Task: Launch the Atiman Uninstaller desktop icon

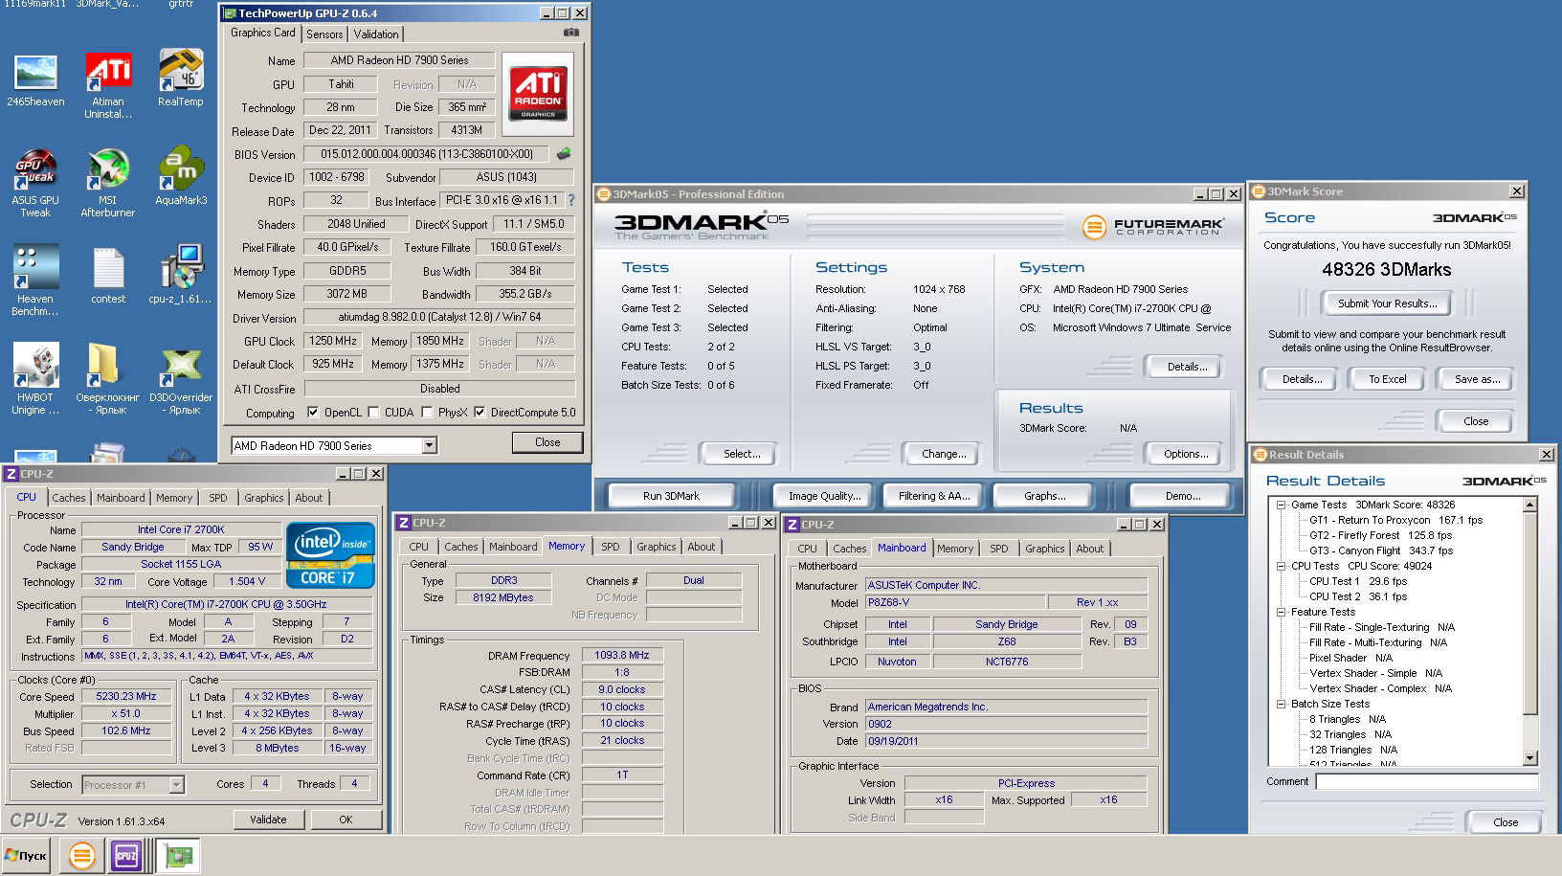Action: coord(108,85)
